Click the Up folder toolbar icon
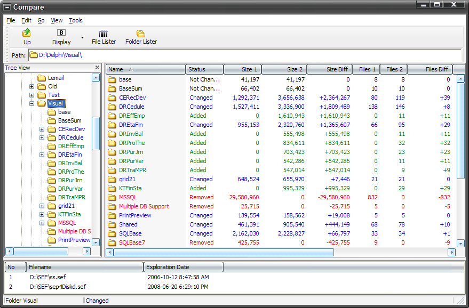The width and height of the screenshot is (469, 308). click(x=27, y=34)
